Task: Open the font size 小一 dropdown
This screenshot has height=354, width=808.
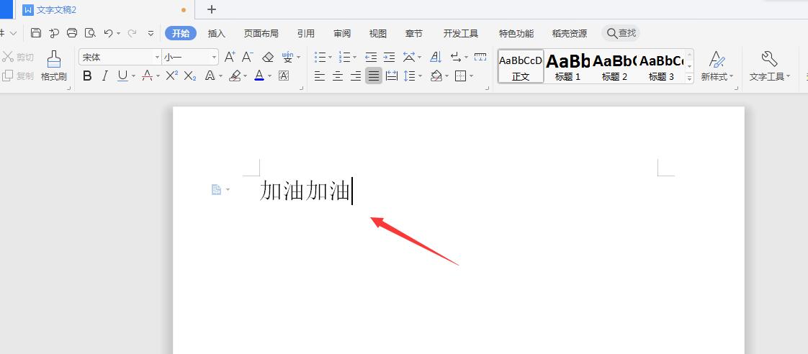Action: pos(214,57)
